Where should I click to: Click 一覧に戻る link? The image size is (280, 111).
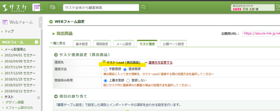point(58,43)
